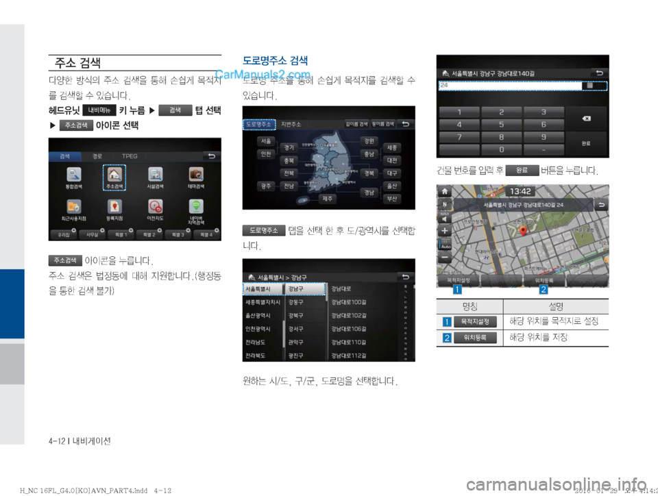This screenshot has width=658, height=496.
Task: Choose 강원 region button
Action: pyautogui.click(x=369, y=141)
